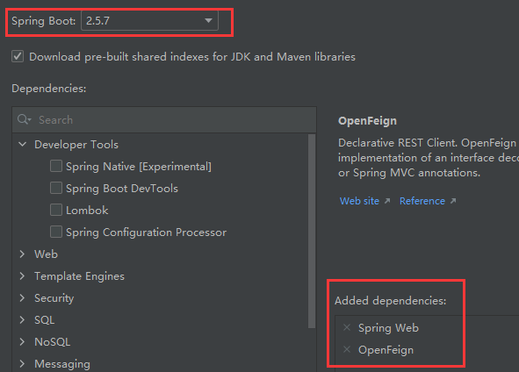Image resolution: width=519 pixels, height=372 pixels.
Task: Open the OpenFeign Web site link
Action: pos(359,201)
